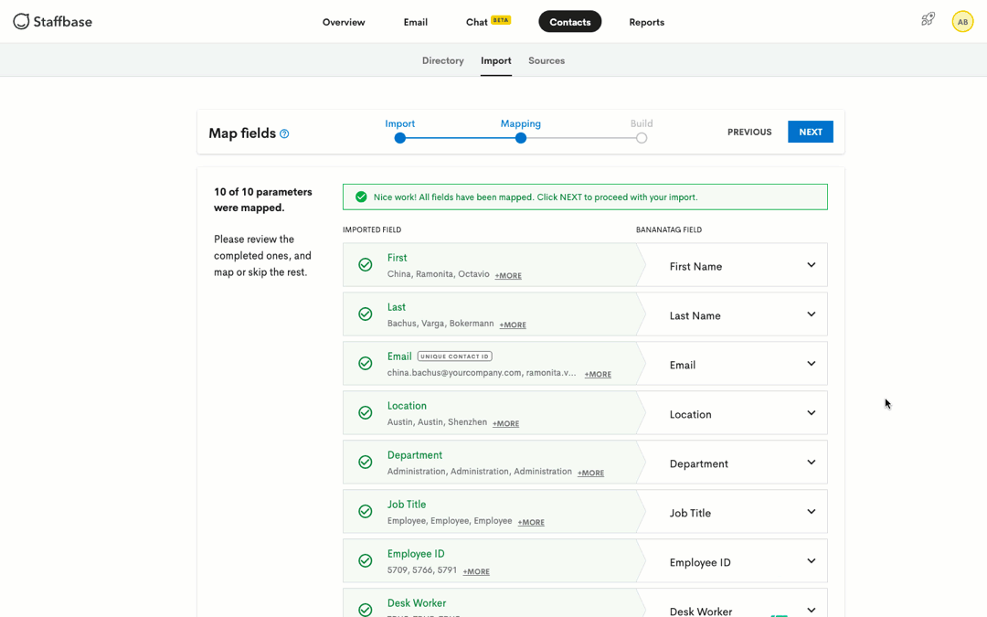Click the 'Please review the completed ones' instruction text
This screenshot has width=987, height=617.
click(262, 256)
